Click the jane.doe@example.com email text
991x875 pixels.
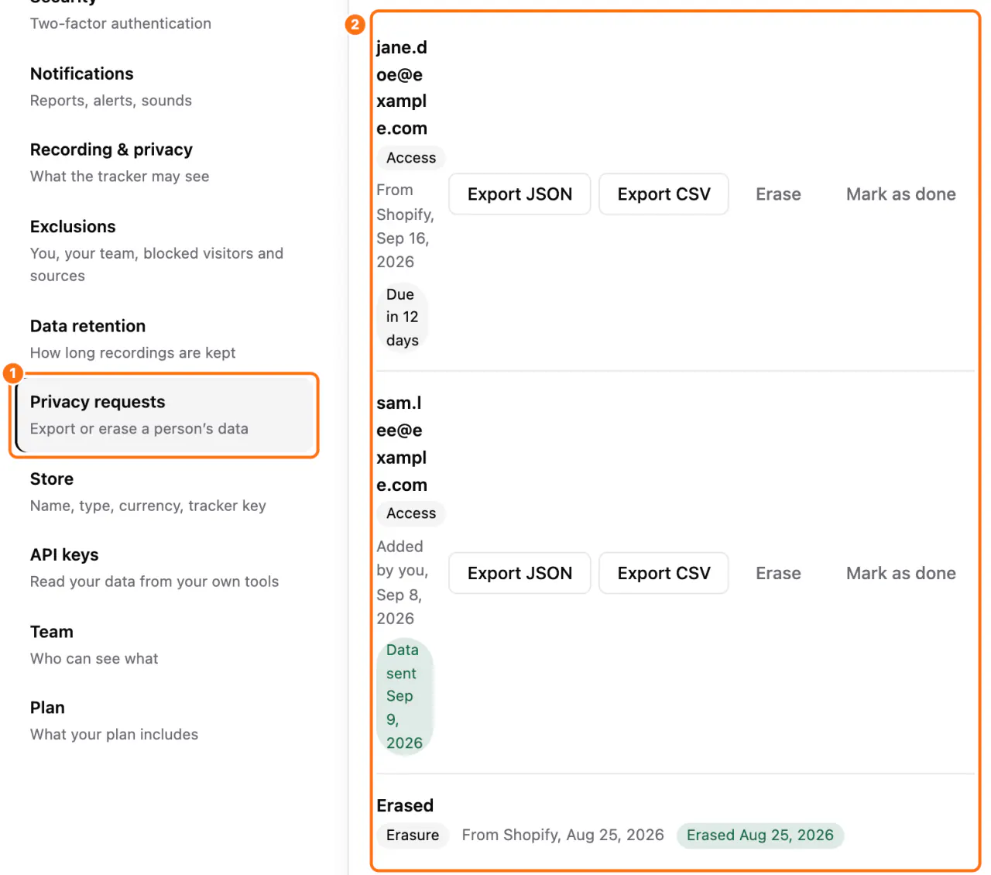pyautogui.click(x=402, y=88)
